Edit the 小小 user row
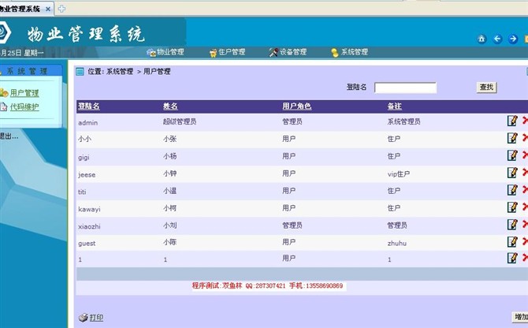This screenshot has height=328, width=528. click(512, 138)
